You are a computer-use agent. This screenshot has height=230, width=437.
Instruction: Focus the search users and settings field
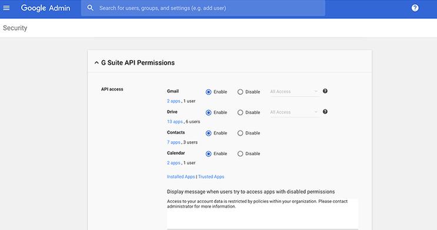203,8
